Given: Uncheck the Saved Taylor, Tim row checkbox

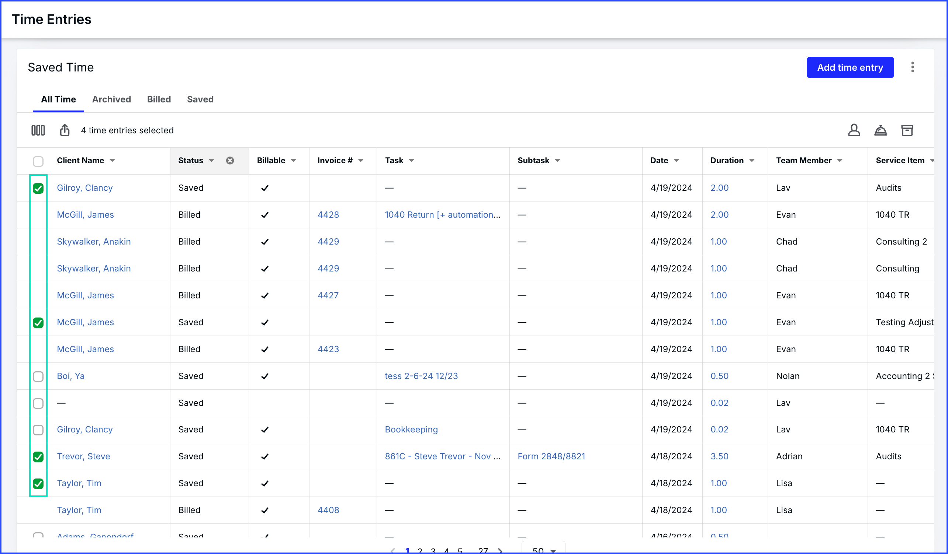Looking at the screenshot, I should (x=38, y=484).
